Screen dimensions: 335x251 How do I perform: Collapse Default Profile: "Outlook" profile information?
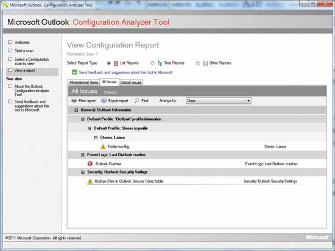click(83, 119)
